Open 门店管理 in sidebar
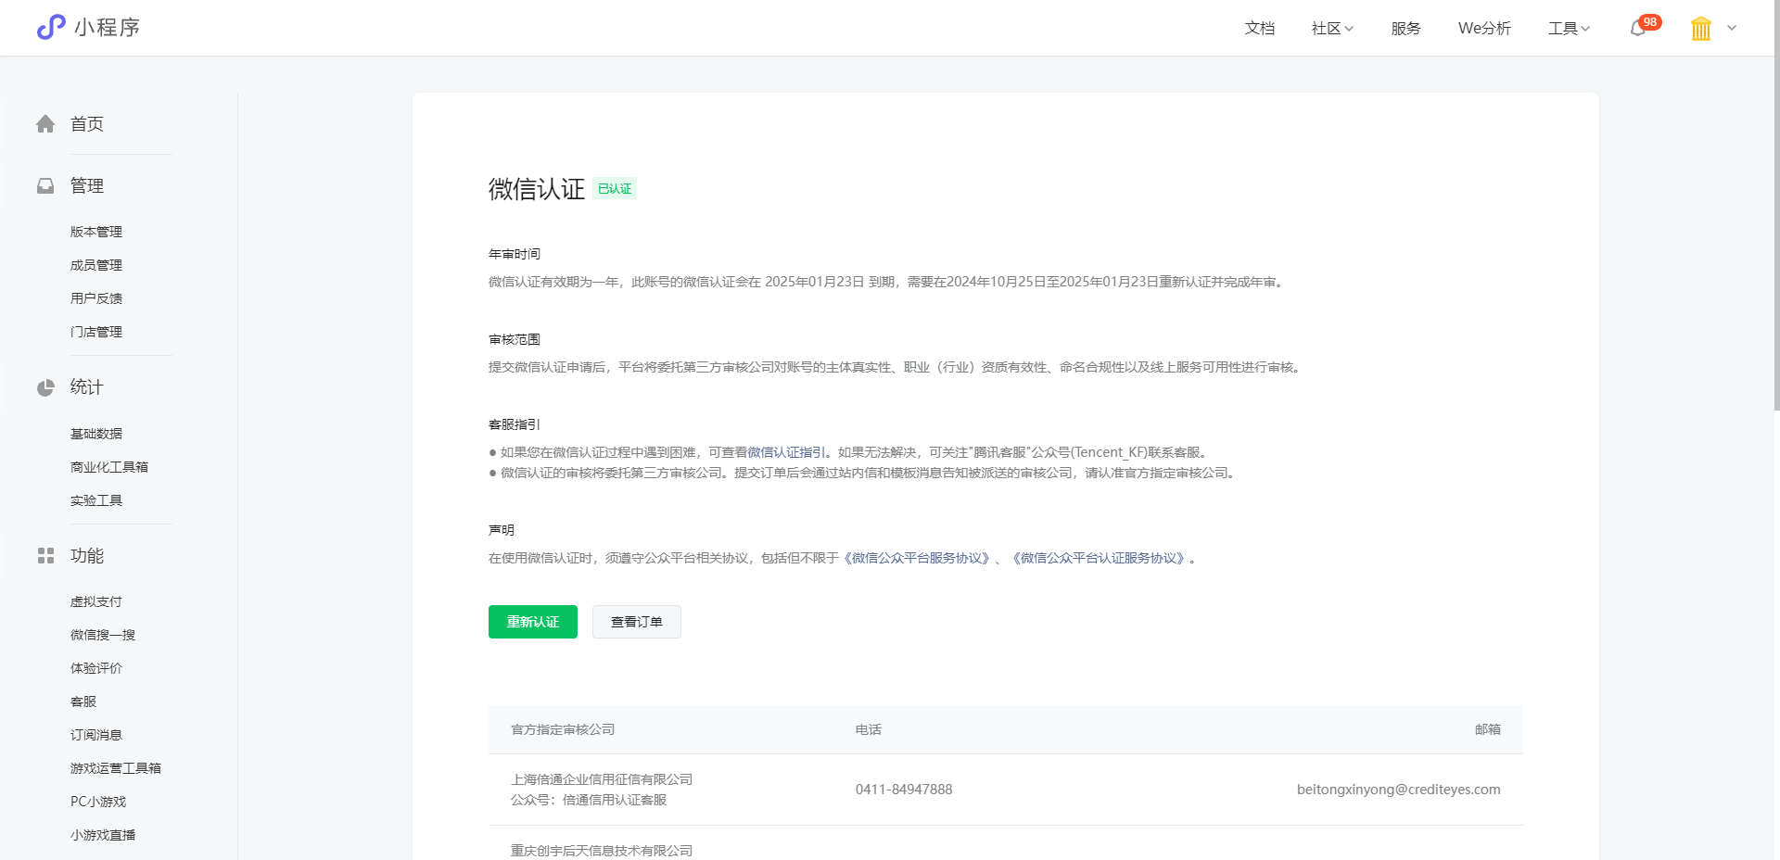Screen dimensions: 1780x860 click(96, 332)
